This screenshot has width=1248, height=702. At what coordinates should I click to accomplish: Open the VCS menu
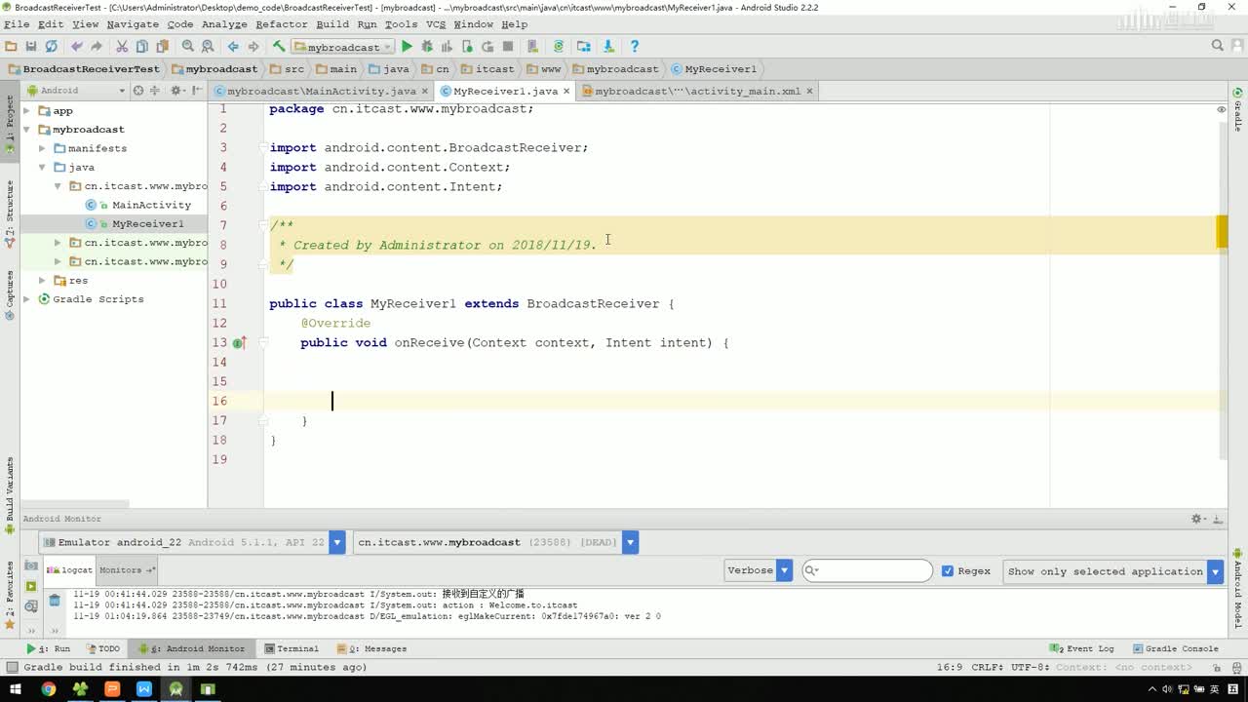(x=436, y=24)
